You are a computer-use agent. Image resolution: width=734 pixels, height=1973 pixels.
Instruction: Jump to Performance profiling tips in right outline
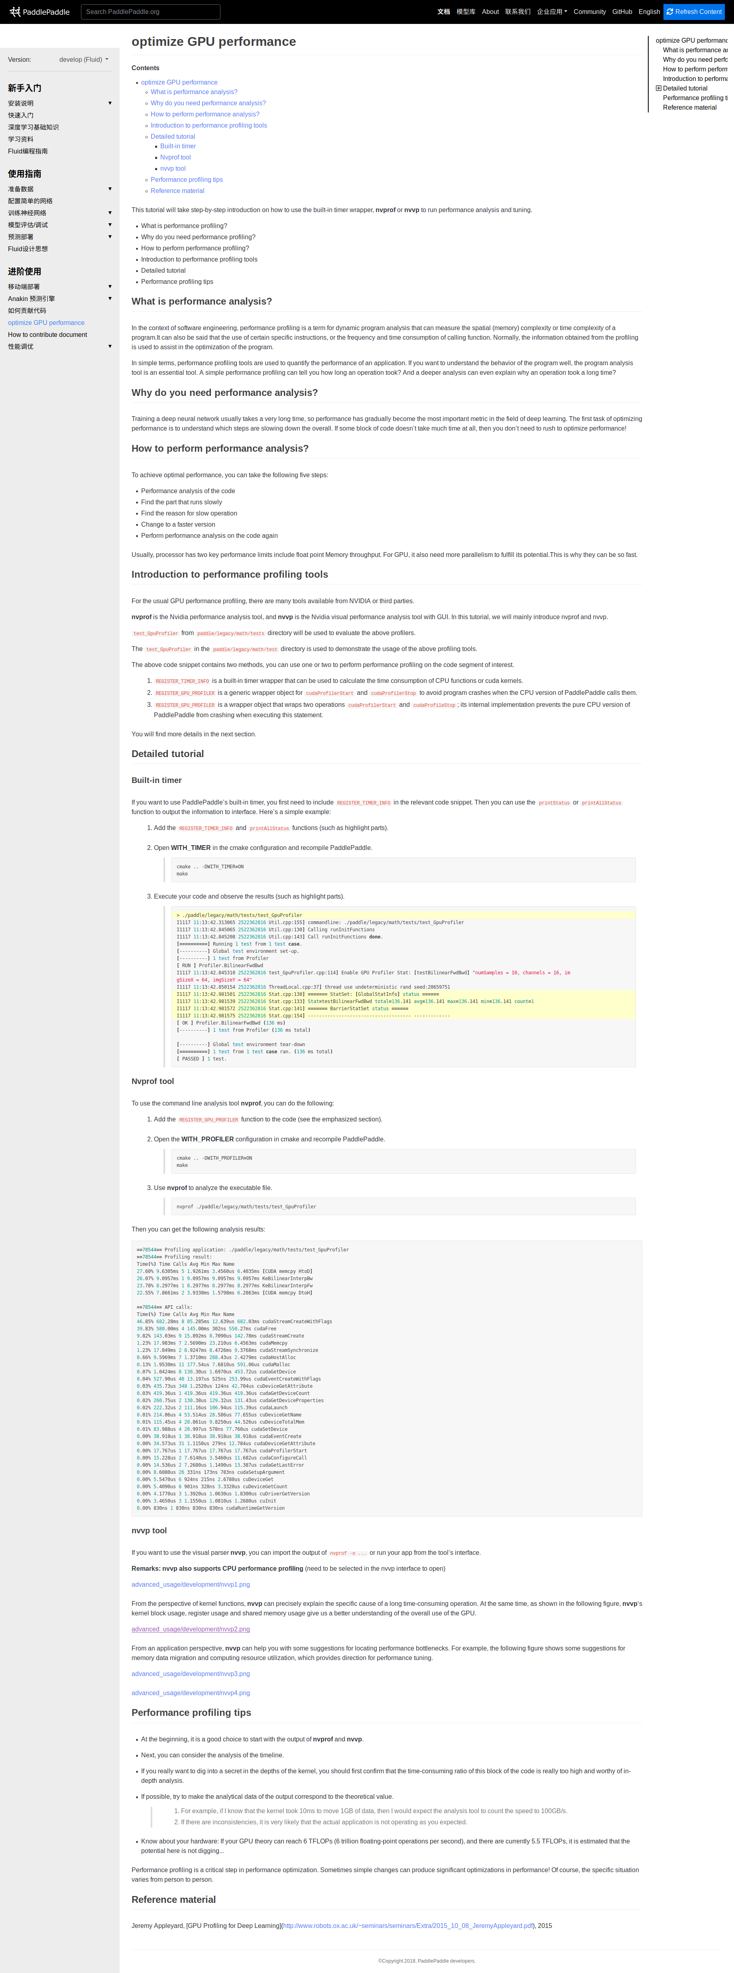695,98
